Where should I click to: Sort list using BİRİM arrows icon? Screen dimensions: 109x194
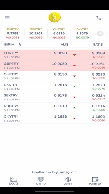pyautogui.click(x=20, y=45)
